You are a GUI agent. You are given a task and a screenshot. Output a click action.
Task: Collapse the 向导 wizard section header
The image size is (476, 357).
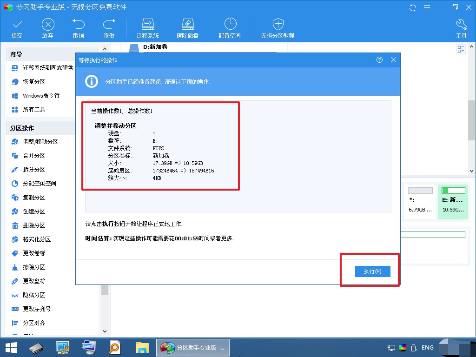[x=40, y=54]
